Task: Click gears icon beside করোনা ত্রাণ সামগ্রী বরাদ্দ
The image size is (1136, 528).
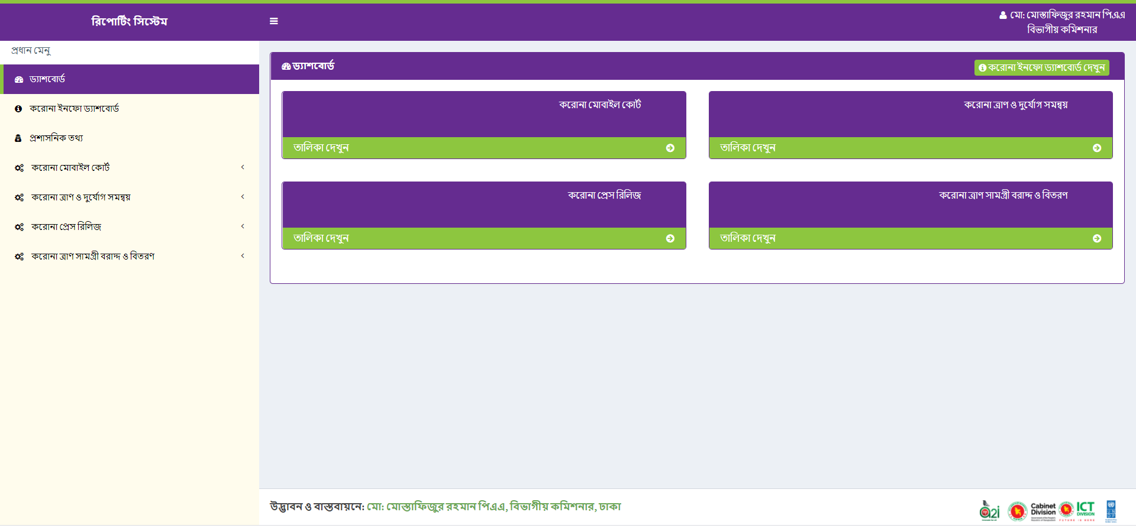Action: coord(19,257)
